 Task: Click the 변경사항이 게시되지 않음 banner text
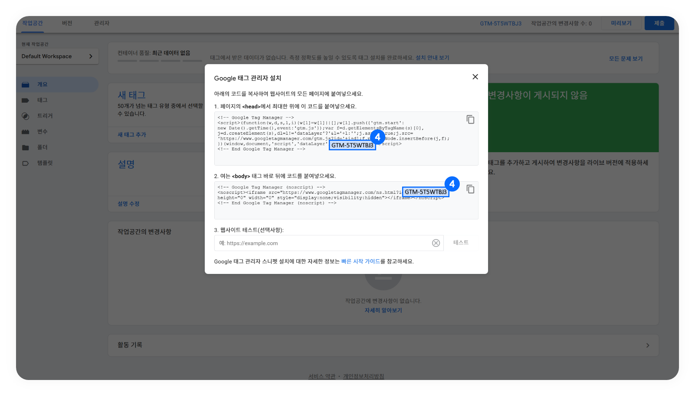tap(538, 95)
